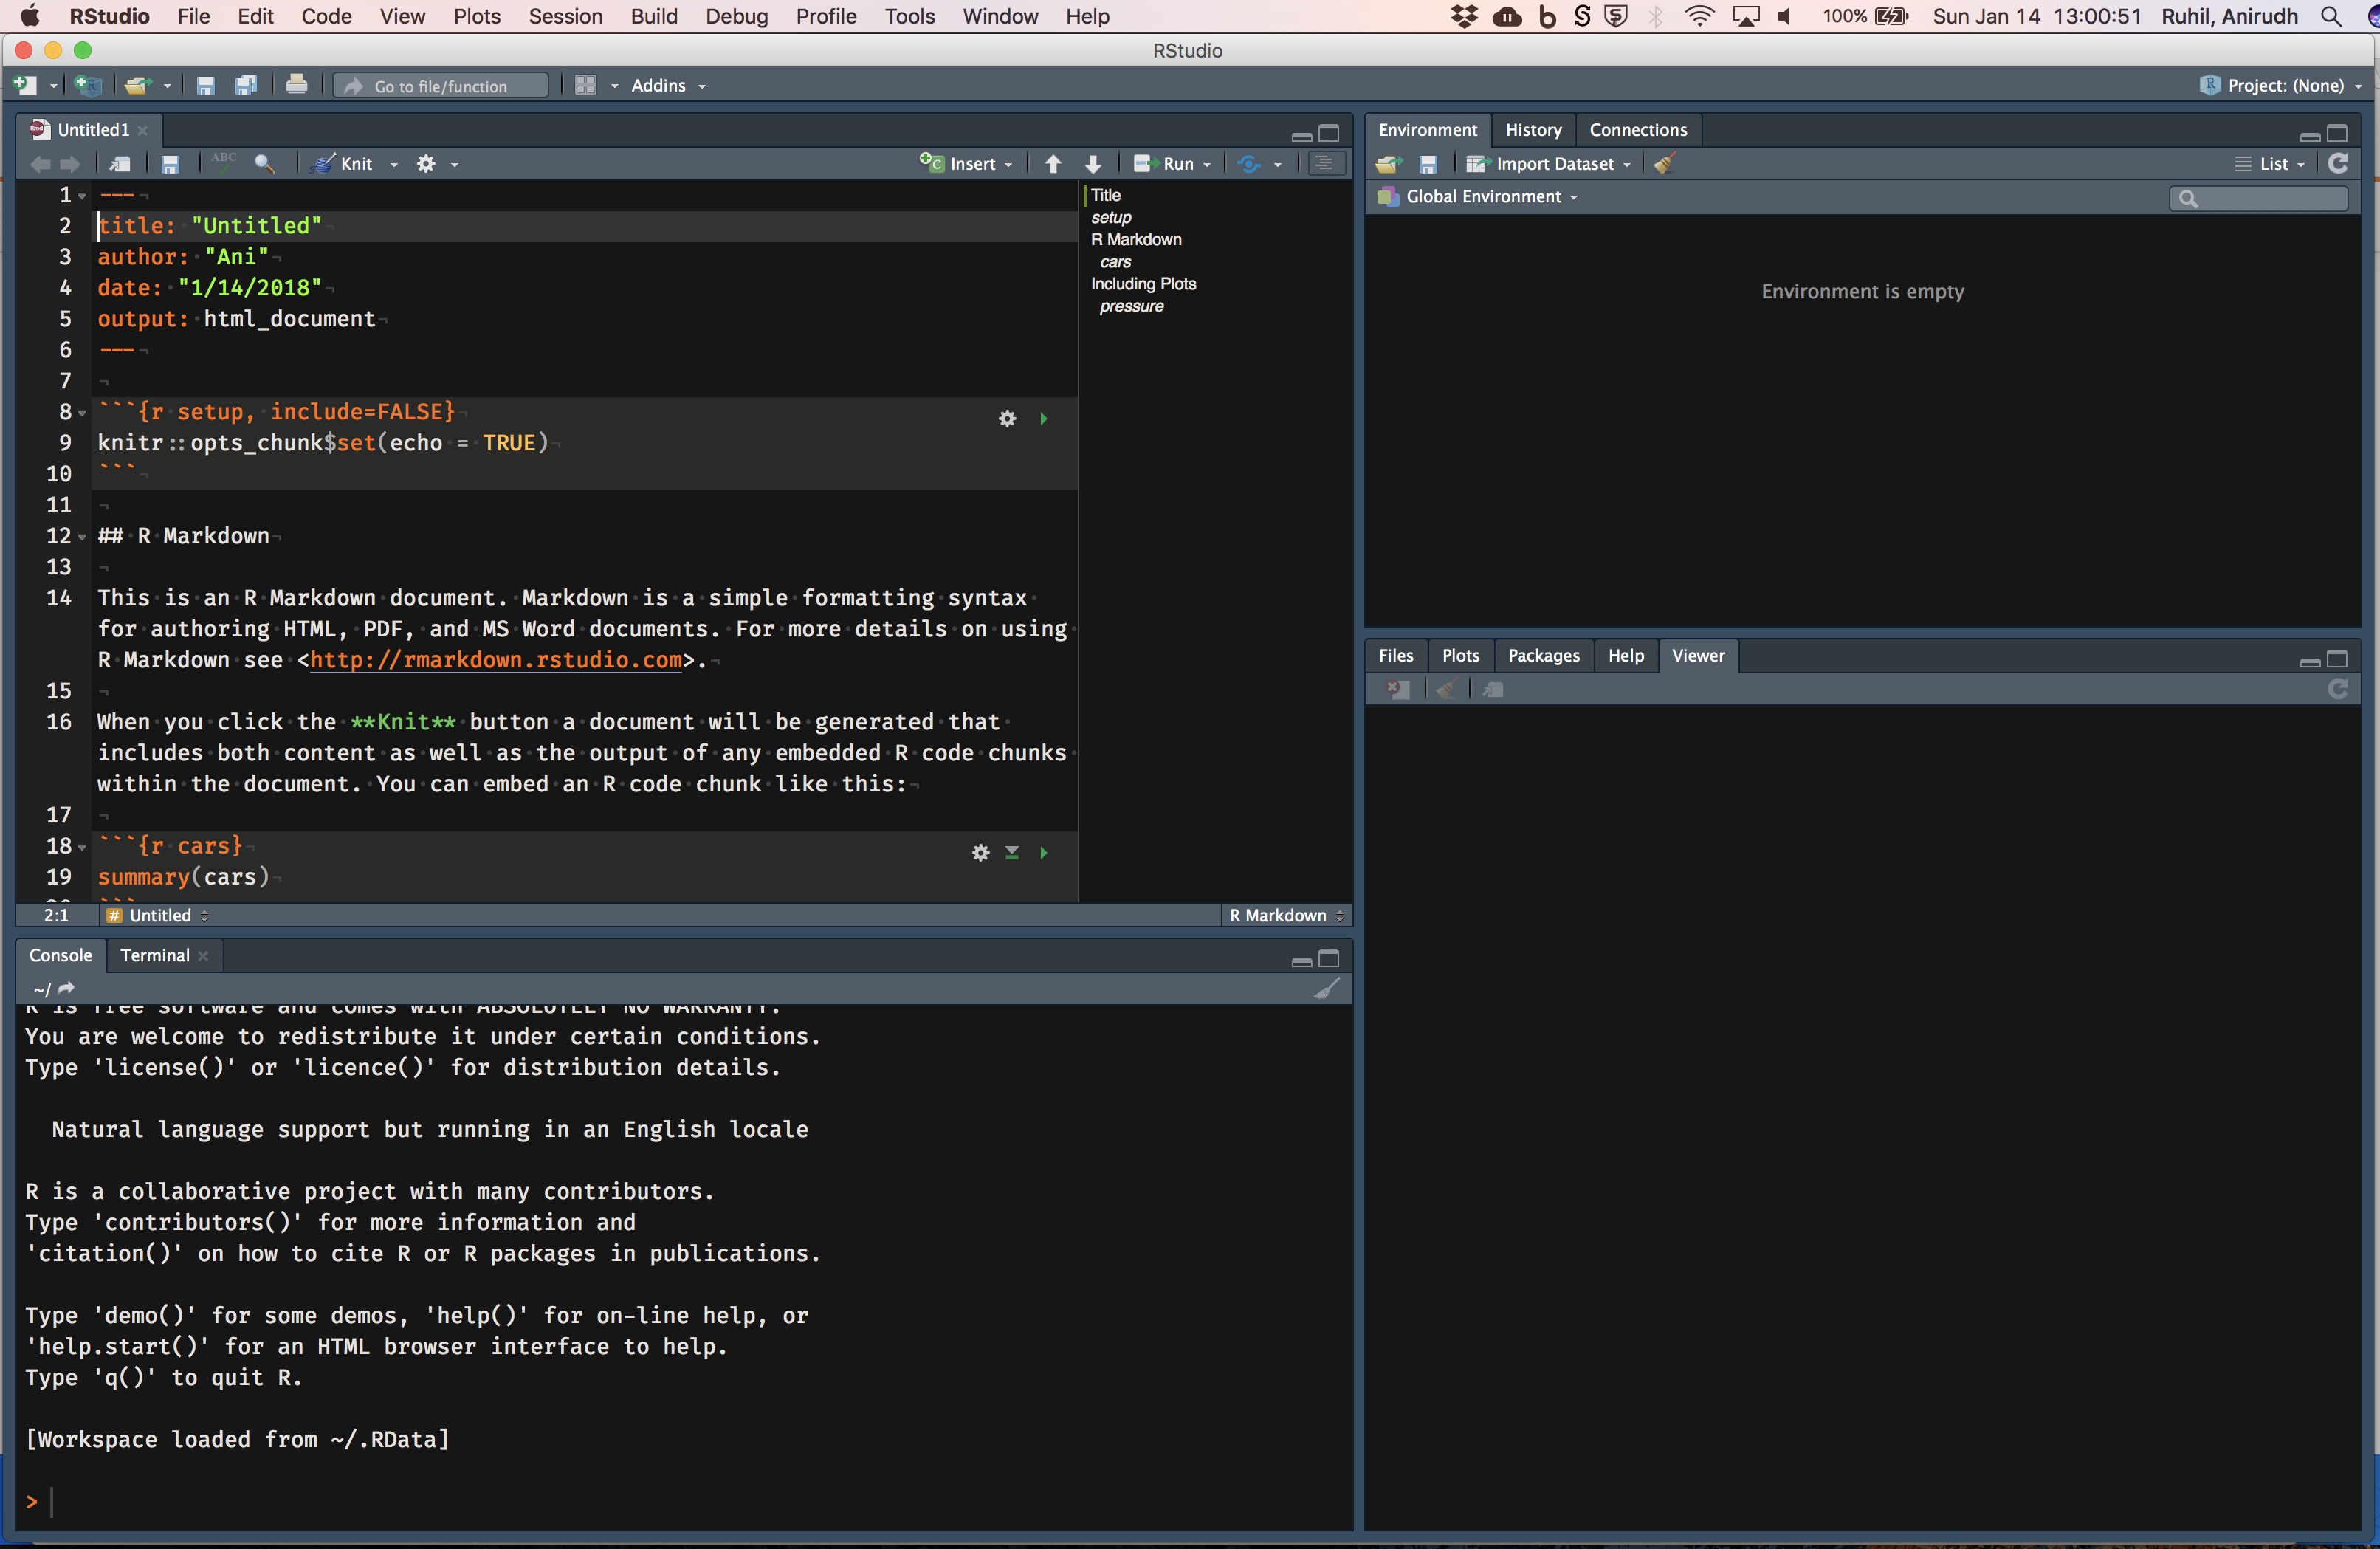Save the current Rmd document
2380x1549 pixels.
click(x=170, y=164)
